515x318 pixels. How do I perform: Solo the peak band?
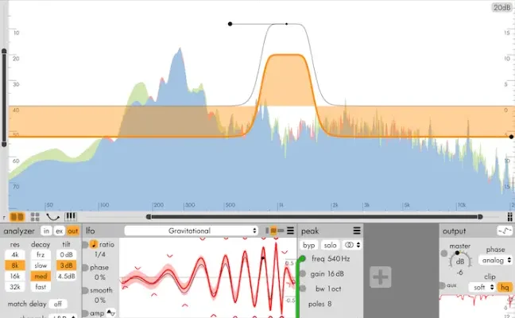(330, 246)
